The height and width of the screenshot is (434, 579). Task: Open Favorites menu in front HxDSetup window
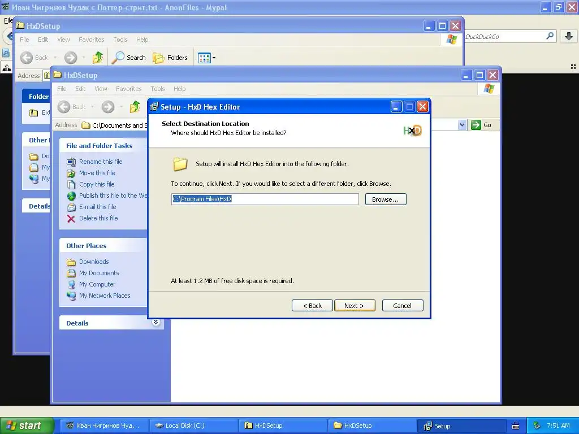coord(128,89)
